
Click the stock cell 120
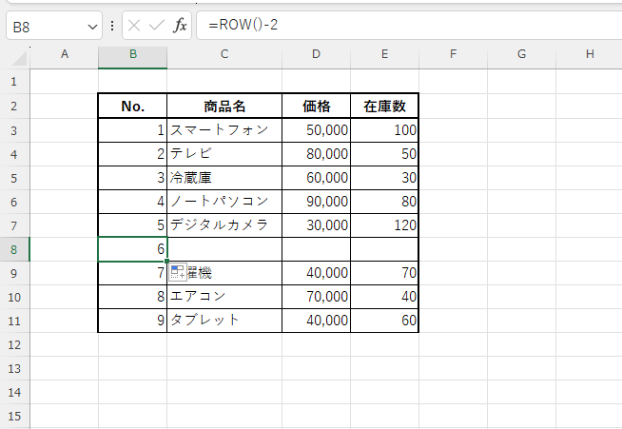click(385, 225)
